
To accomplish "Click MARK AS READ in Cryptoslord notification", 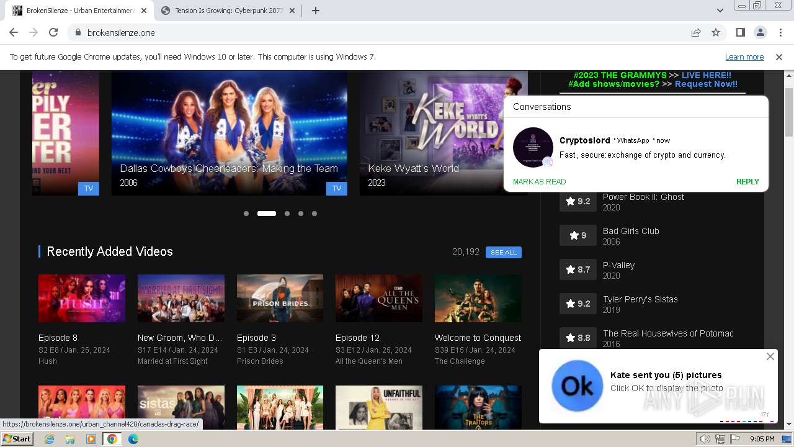I will (540, 182).
